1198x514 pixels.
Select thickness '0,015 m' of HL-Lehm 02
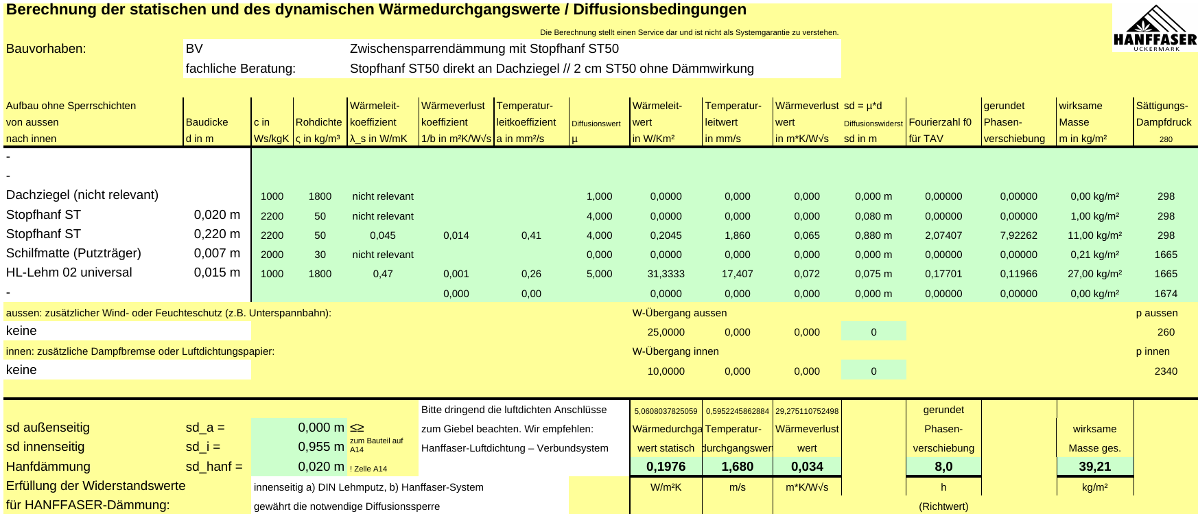click(x=217, y=272)
